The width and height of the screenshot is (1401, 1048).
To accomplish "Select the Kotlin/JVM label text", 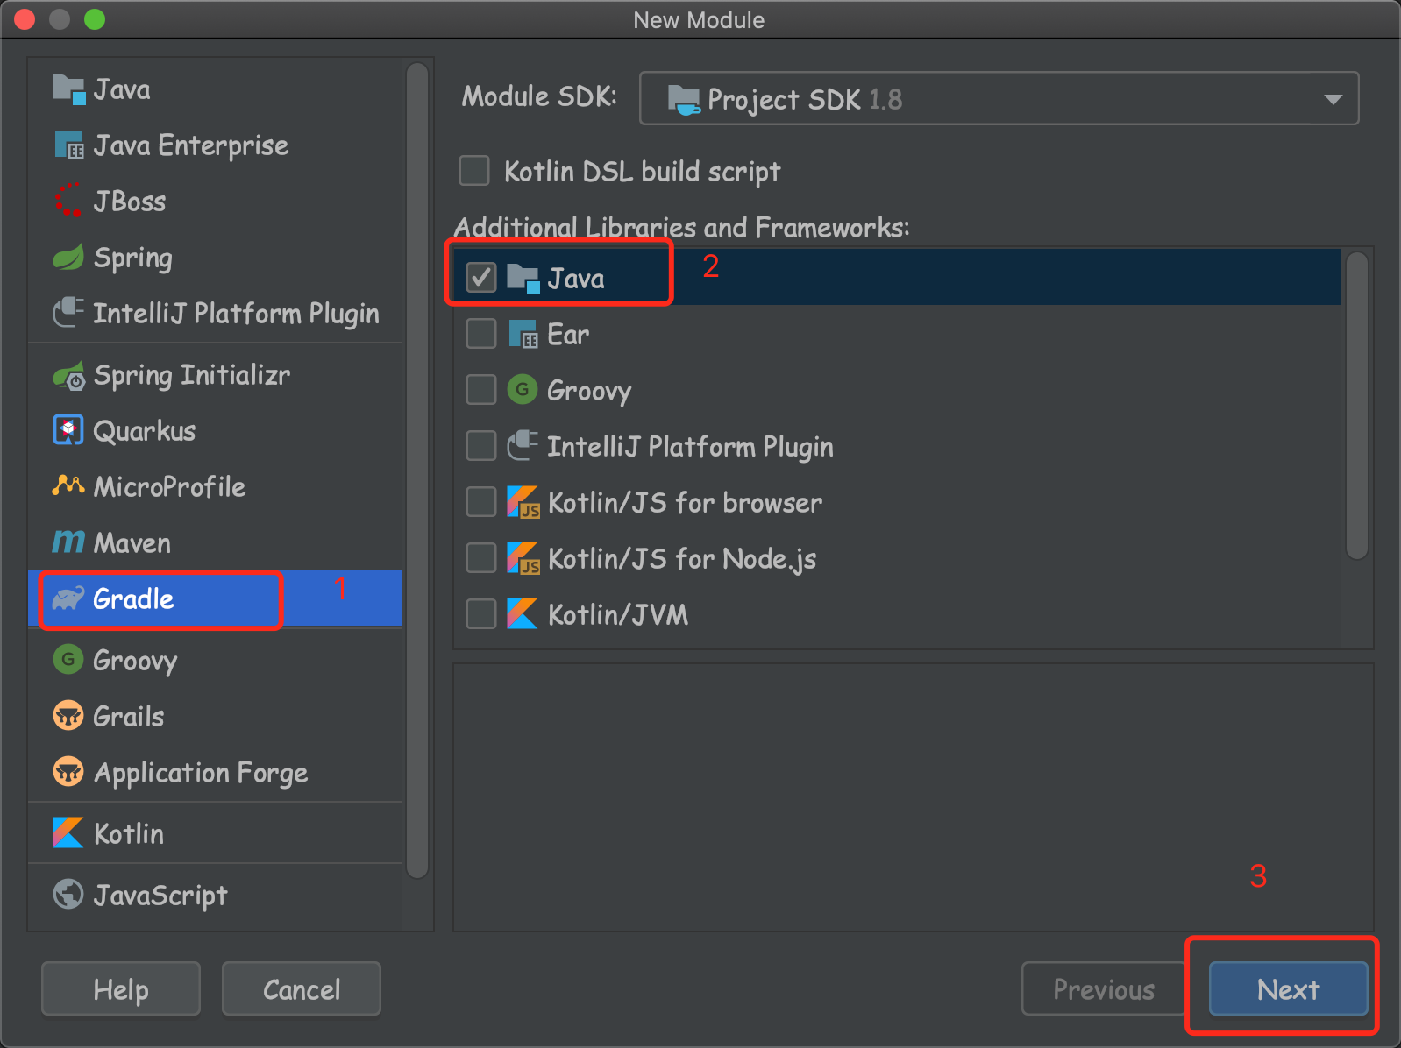I will pos(618,615).
